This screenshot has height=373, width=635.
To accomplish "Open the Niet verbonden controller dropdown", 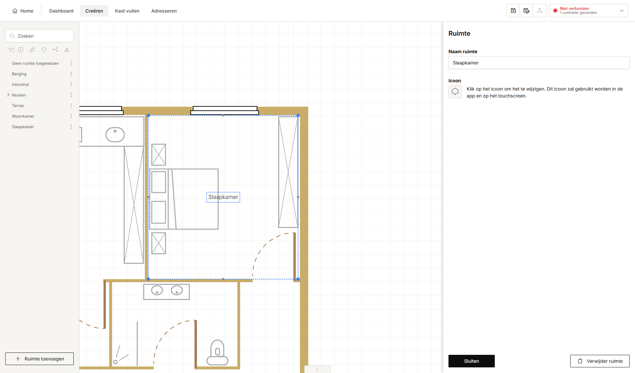I will point(589,11).
